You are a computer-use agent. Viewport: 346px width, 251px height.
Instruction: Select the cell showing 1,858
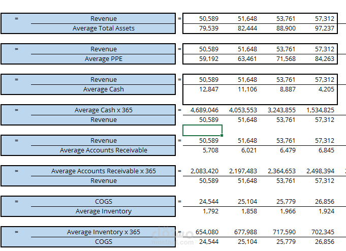(x=249, y=211)
